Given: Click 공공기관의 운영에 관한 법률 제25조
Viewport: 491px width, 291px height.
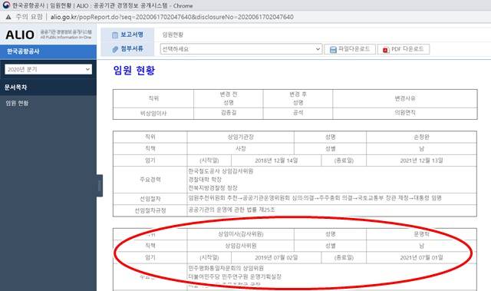Looking at the screenshot, I should point(232,210).
